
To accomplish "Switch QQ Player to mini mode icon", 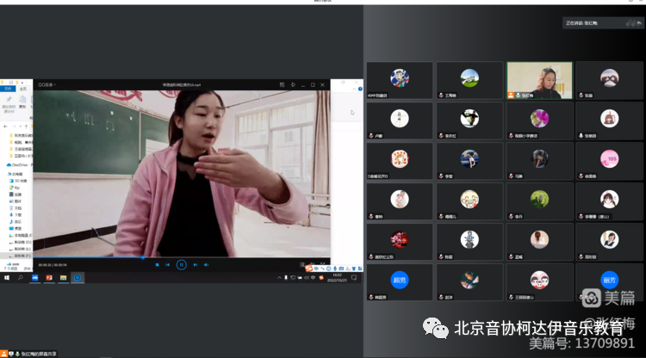I will coord(283,85).
